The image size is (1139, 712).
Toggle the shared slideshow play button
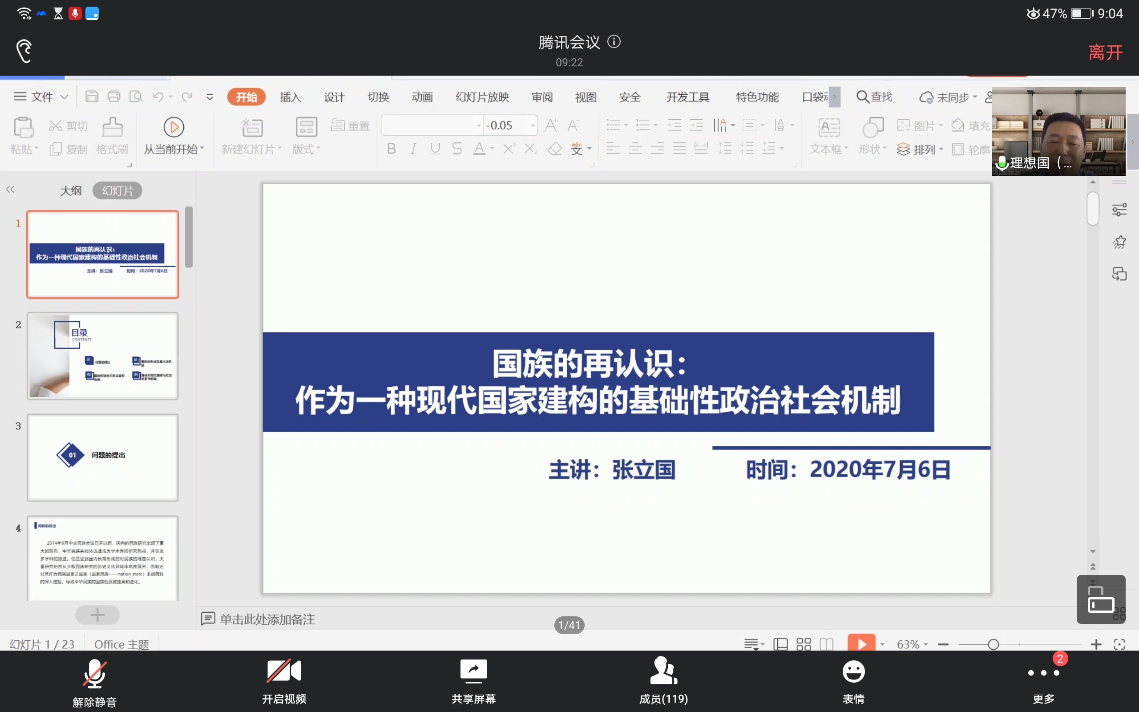tap(861, 644)
